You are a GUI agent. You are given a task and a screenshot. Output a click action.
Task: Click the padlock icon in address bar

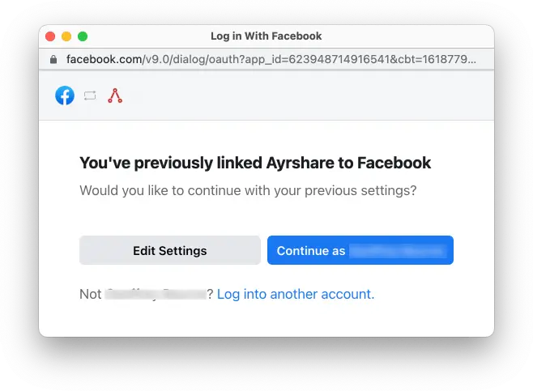click(x=53, y=59)
